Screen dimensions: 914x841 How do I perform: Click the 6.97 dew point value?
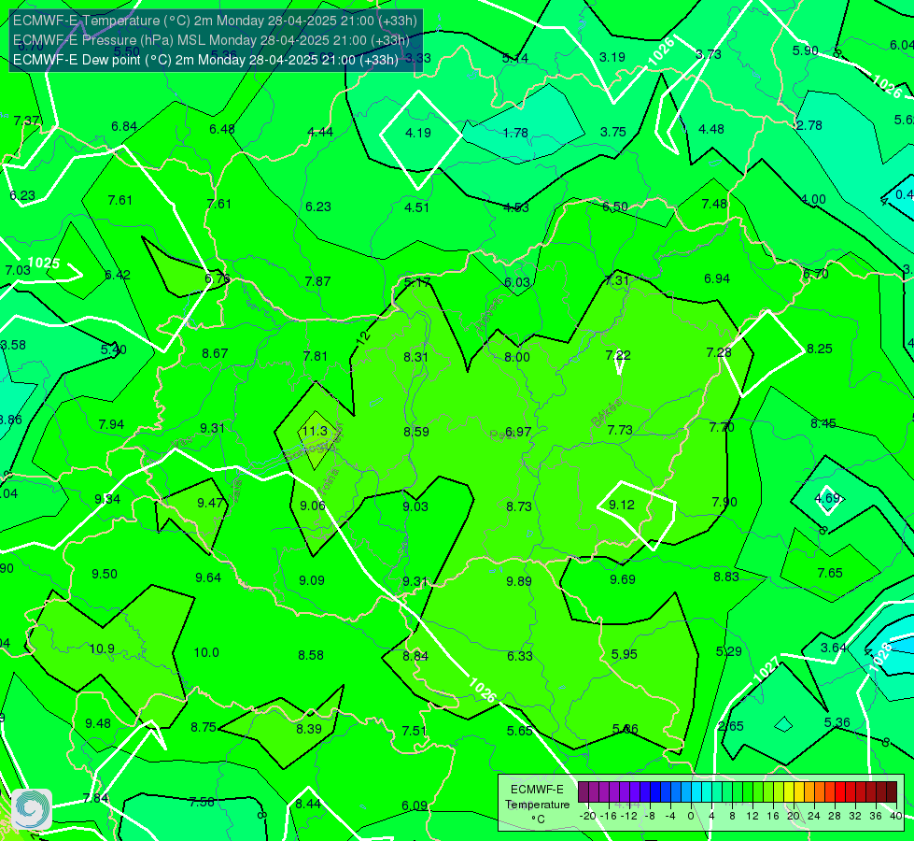518,432
